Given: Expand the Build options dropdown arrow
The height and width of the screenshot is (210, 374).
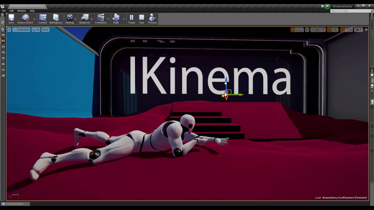Looking at the screenshot, I should [x=124, y=19].
